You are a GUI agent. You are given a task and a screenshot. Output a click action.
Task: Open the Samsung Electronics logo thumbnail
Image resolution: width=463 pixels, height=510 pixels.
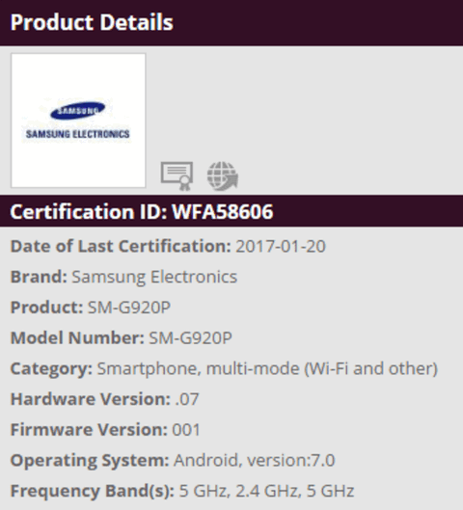[x=78, y=121]
